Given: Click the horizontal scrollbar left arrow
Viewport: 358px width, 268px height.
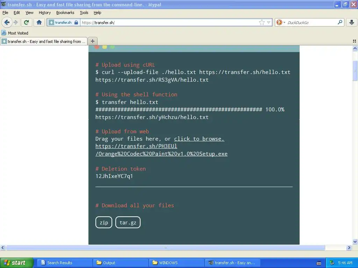Looking at the screenshot, I should tap(2, 247).
